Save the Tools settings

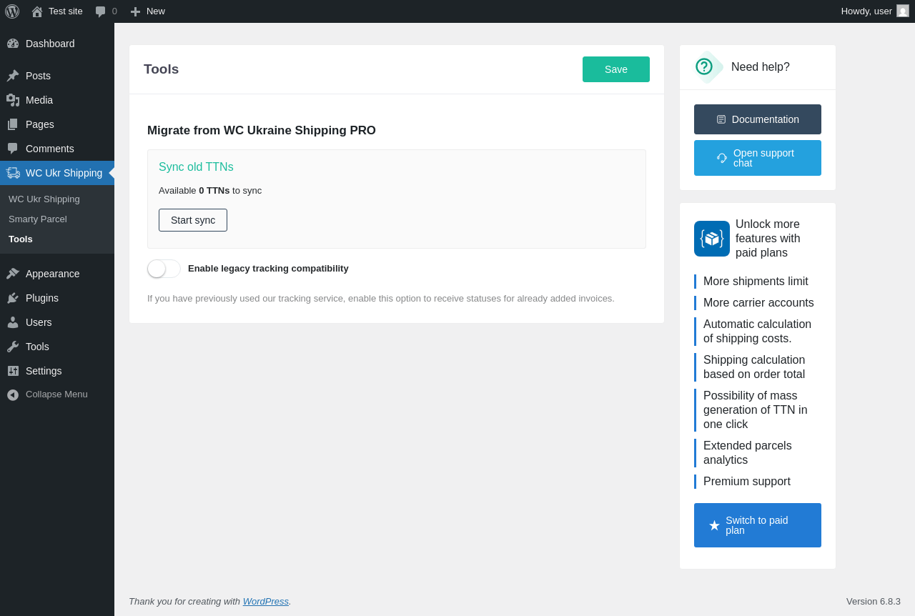coord(616,69)
